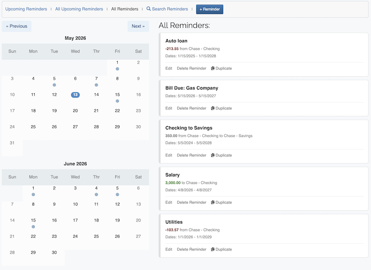
Task: Edit the Auto loan reminder
Action: 169,68
